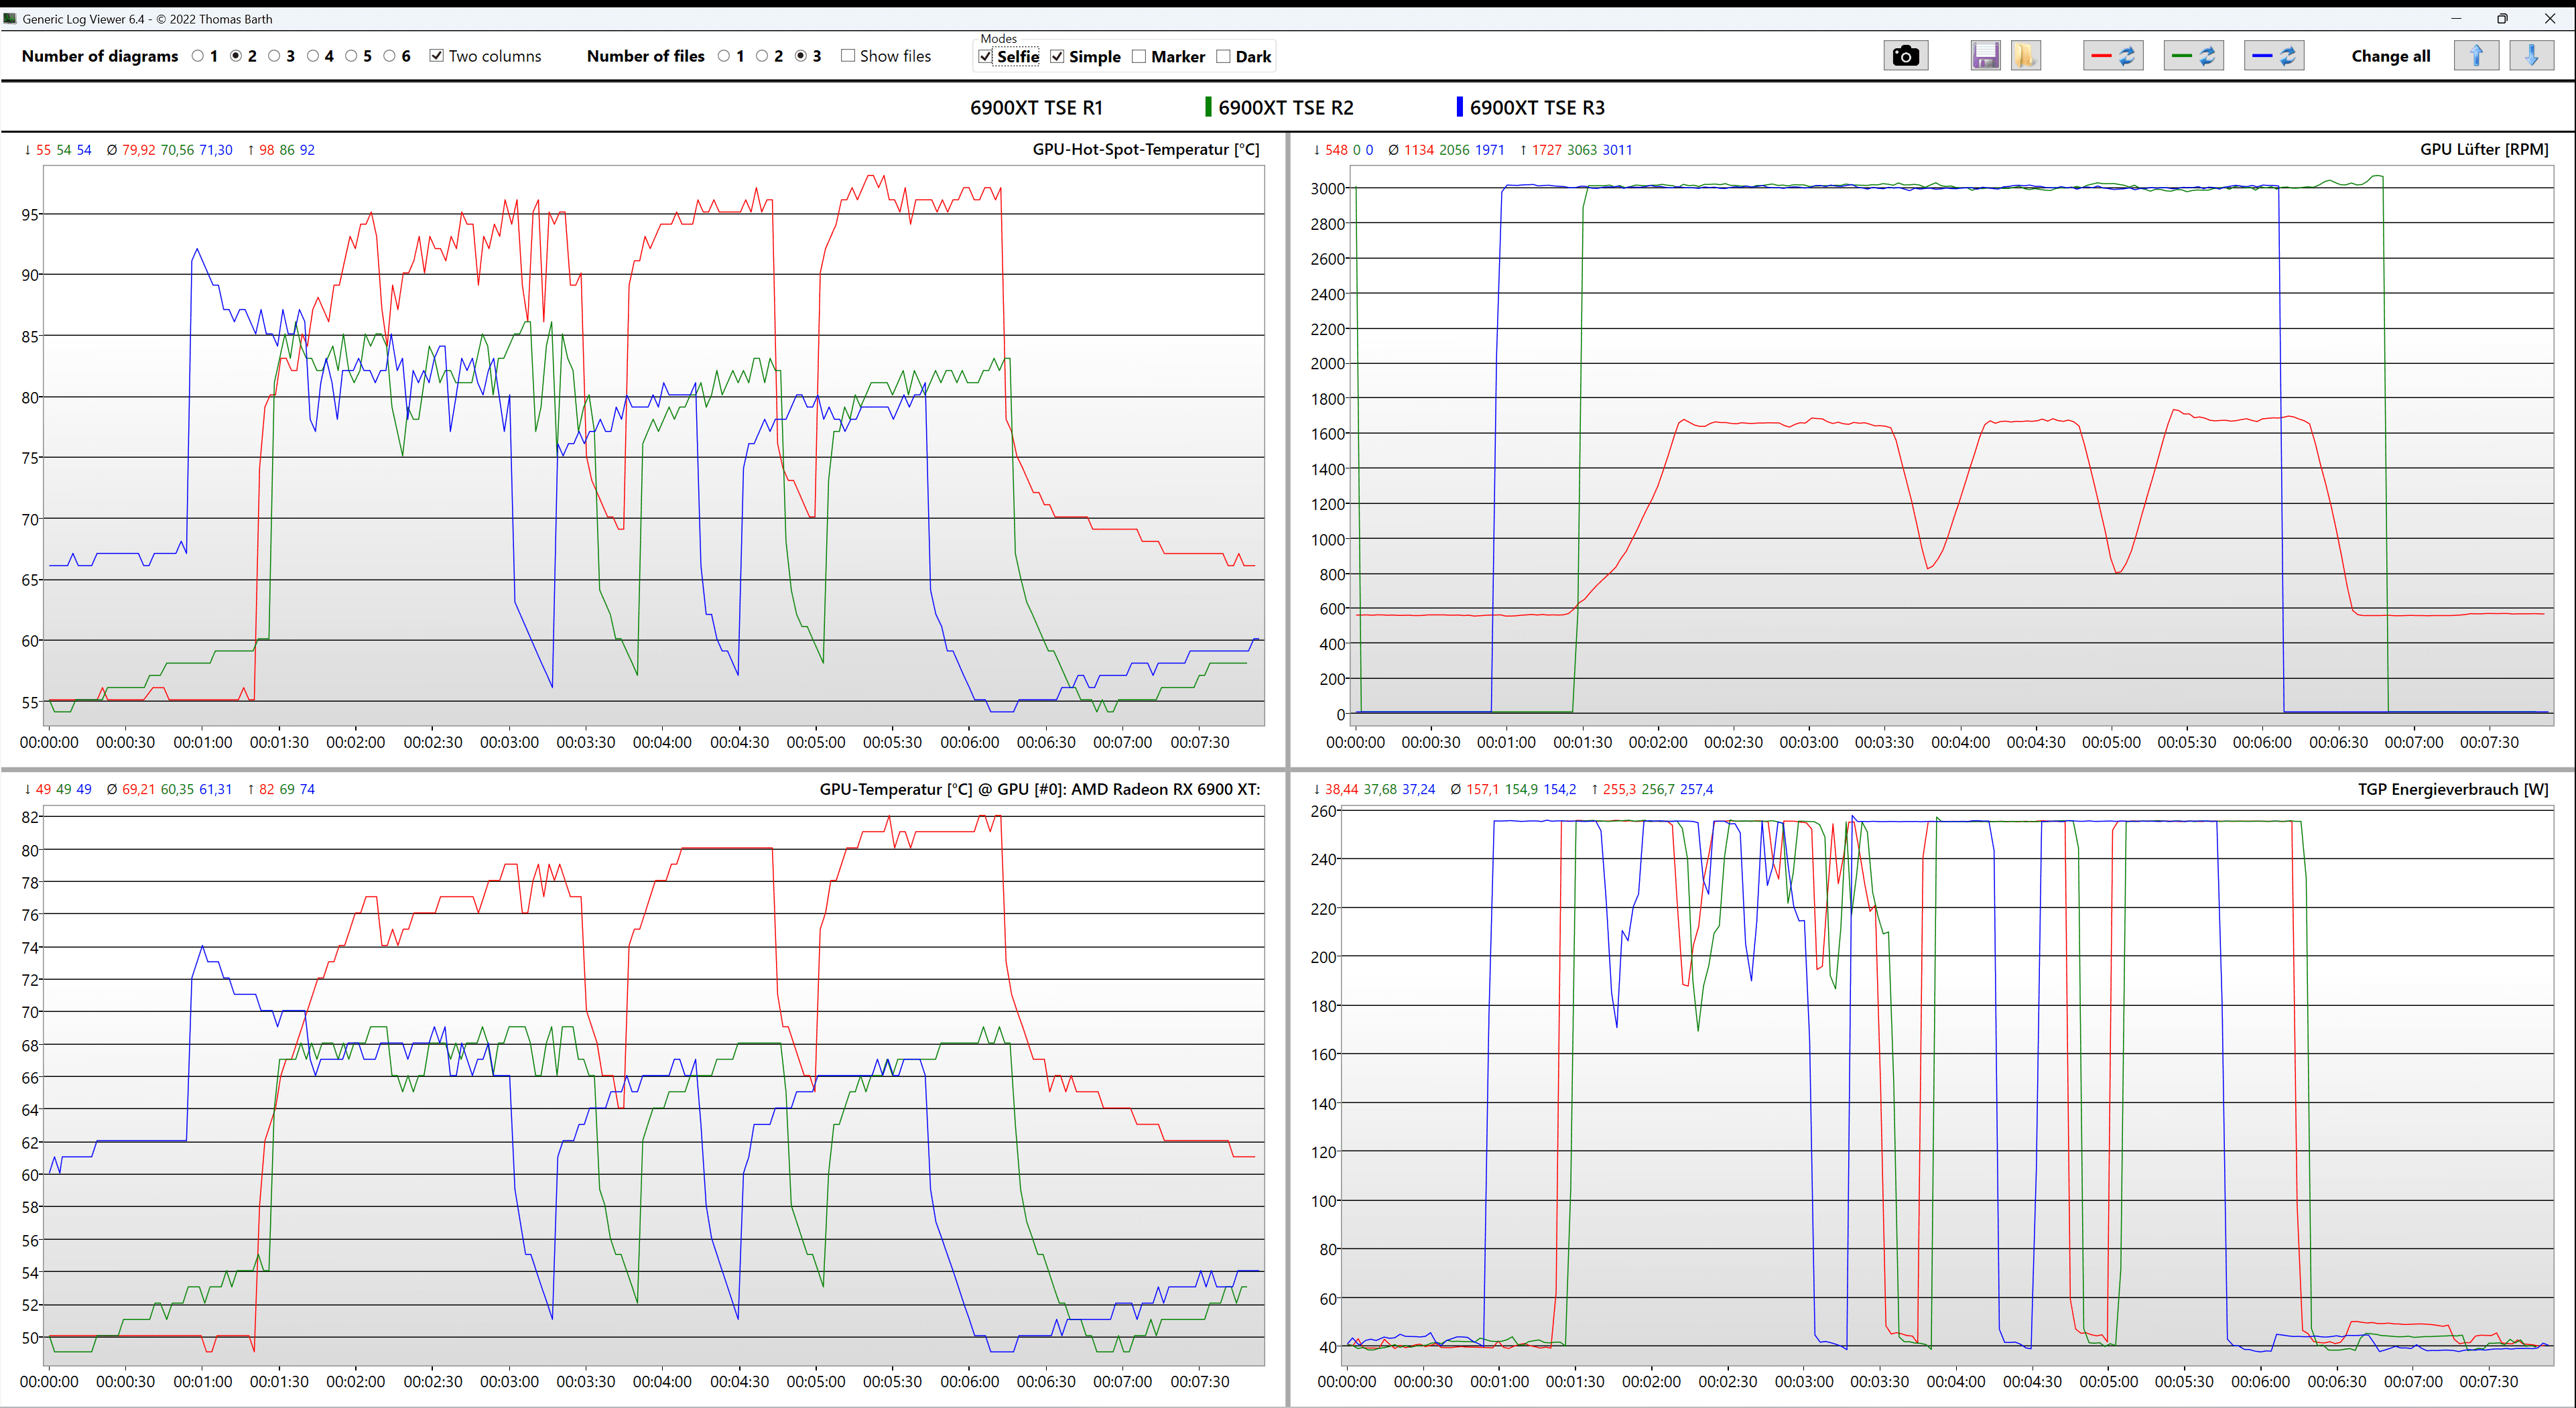Reload the blue series file
2576x1408 pixels.
tap(2274, 56)
